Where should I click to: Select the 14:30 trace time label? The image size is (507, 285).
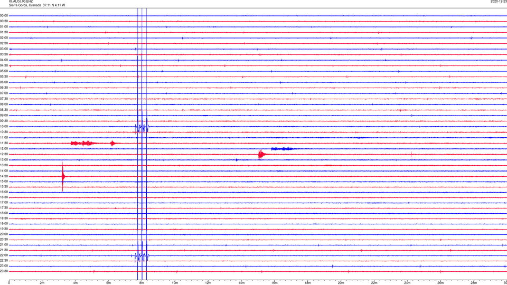[4, 176]
